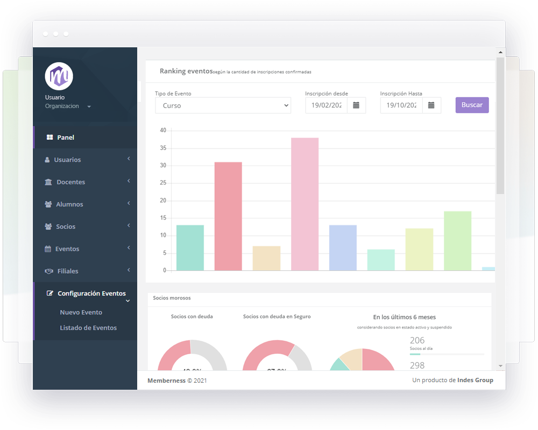
Task: Click the Panel grid icon
Action: coord(49,138)
